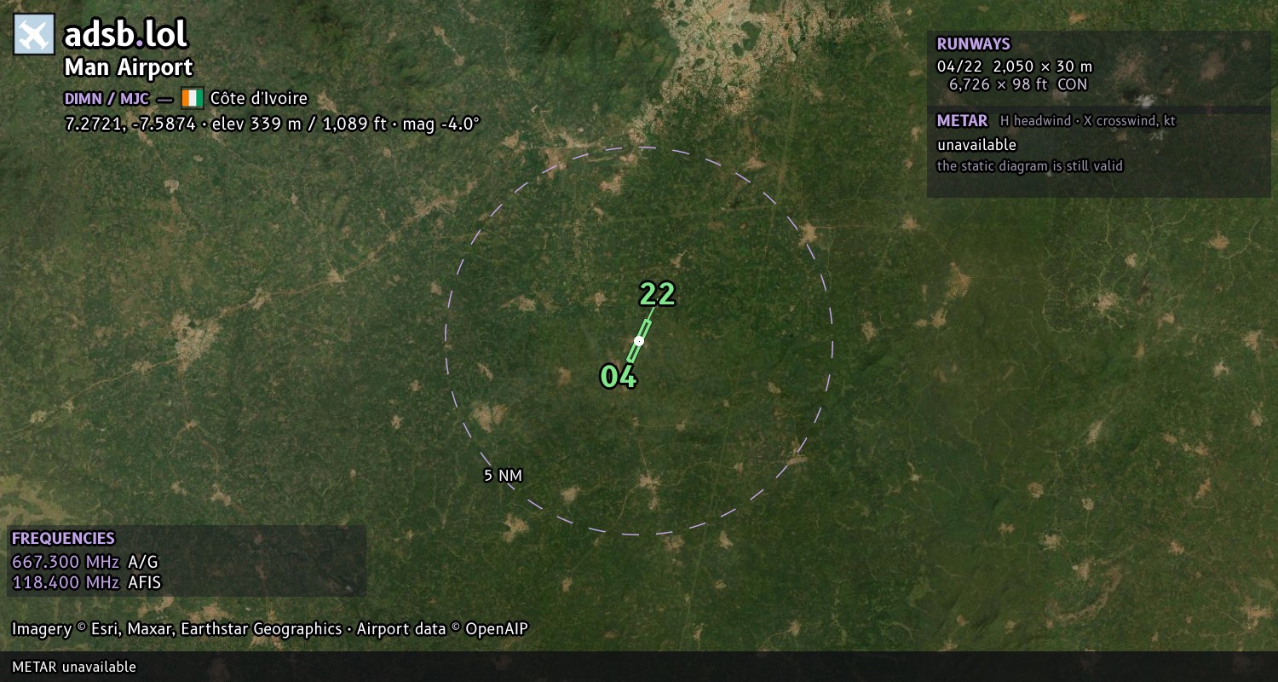1278x682 pixels.
Task: Click the 667.300 MHz A/G frequency
Action: (x=84, y=563)
